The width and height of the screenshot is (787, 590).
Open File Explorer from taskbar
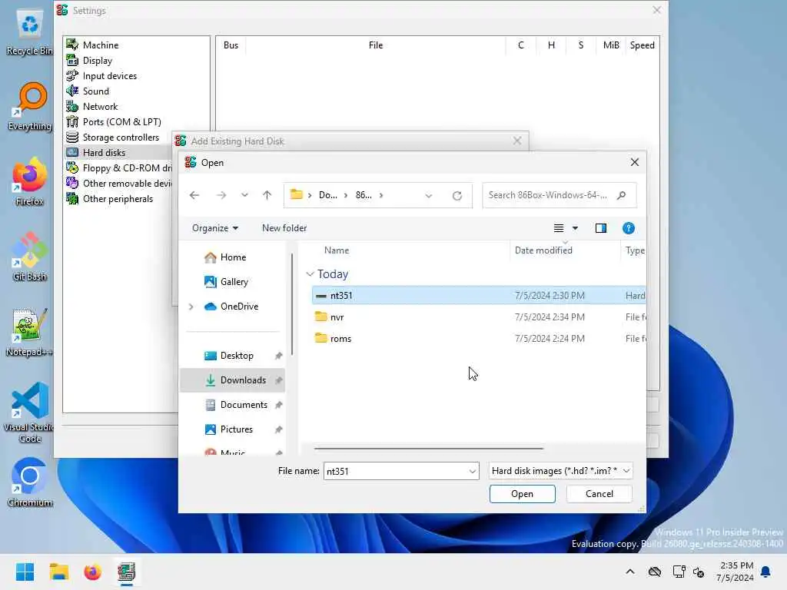coord(58,572)
